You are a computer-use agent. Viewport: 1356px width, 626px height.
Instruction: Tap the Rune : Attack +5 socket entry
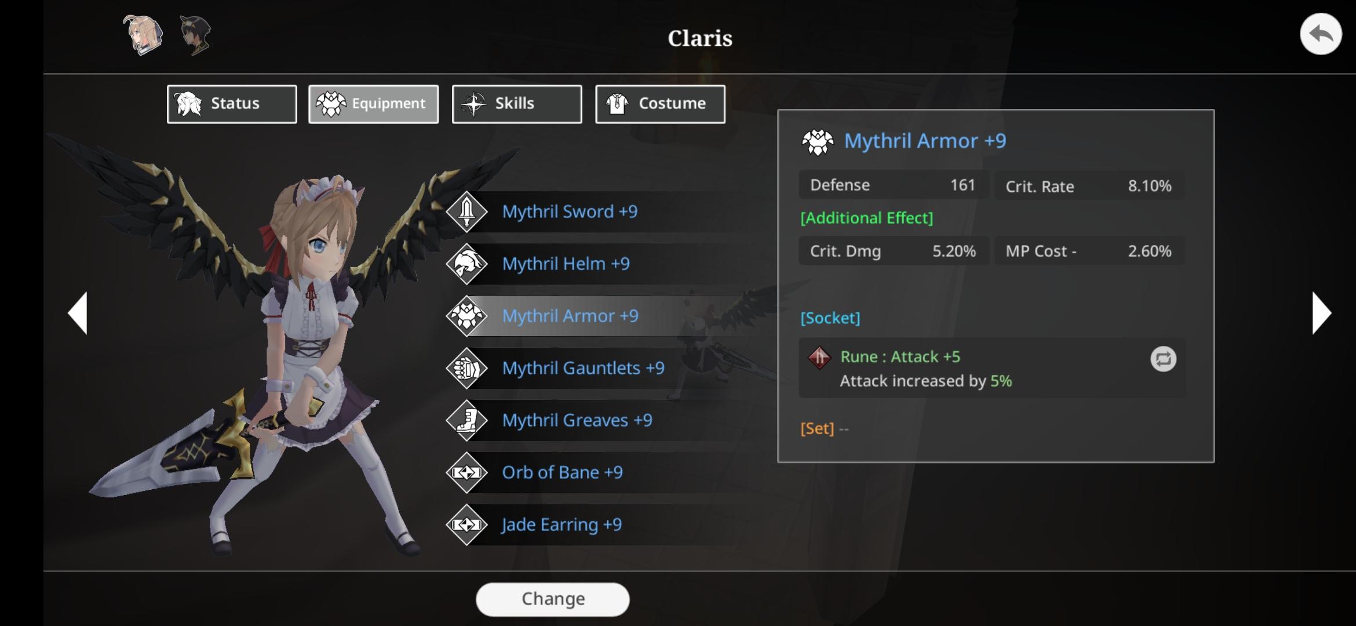tap(992, 368)
